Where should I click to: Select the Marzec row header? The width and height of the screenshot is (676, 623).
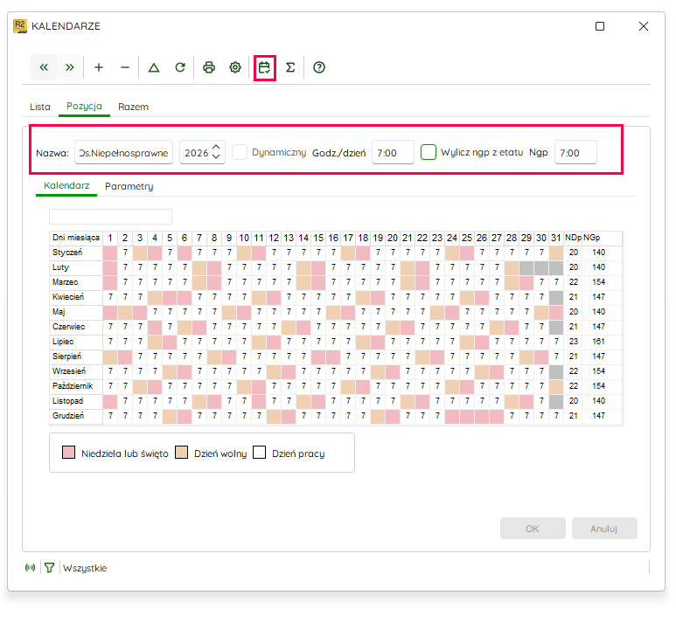(x=76, y=282)
